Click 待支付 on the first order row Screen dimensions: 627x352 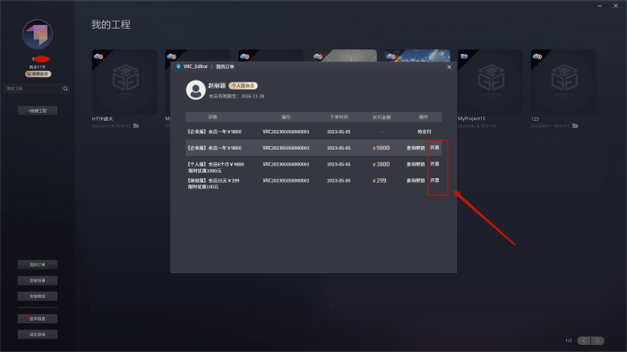tap(425, 132)
